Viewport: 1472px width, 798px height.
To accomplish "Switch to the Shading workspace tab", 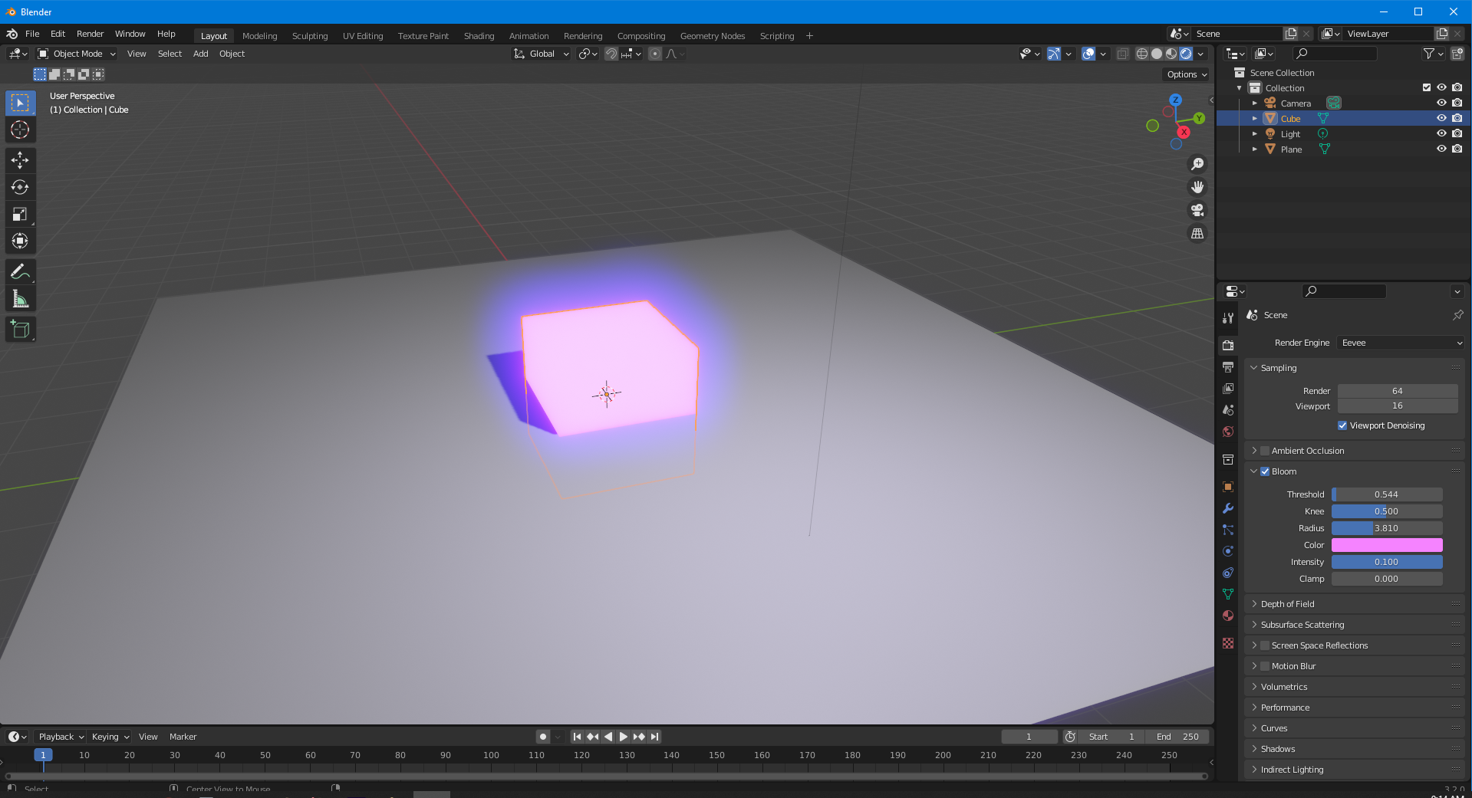I will point(479,36).
